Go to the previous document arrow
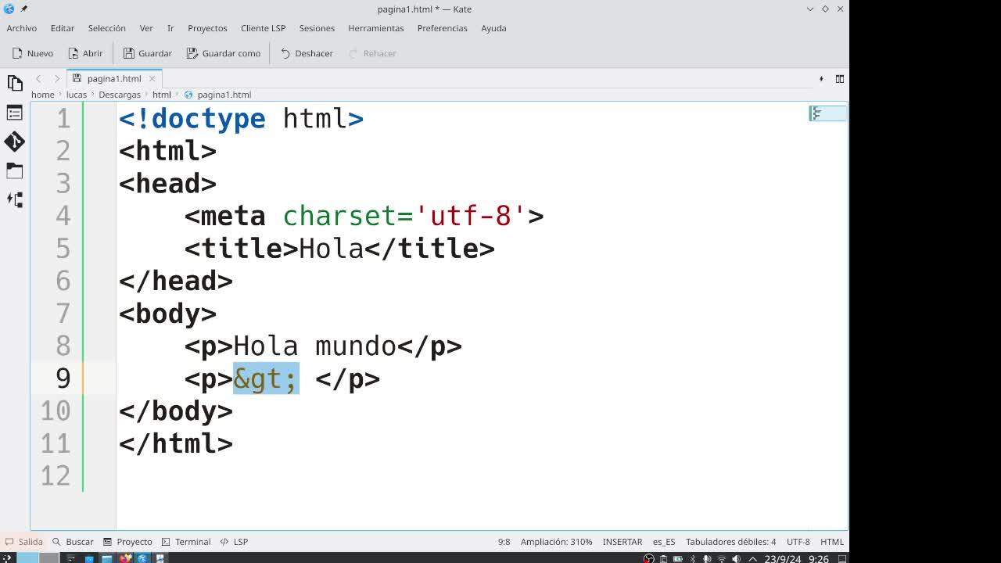This screenshot has height=563, width=1001. tap(38, 78)
